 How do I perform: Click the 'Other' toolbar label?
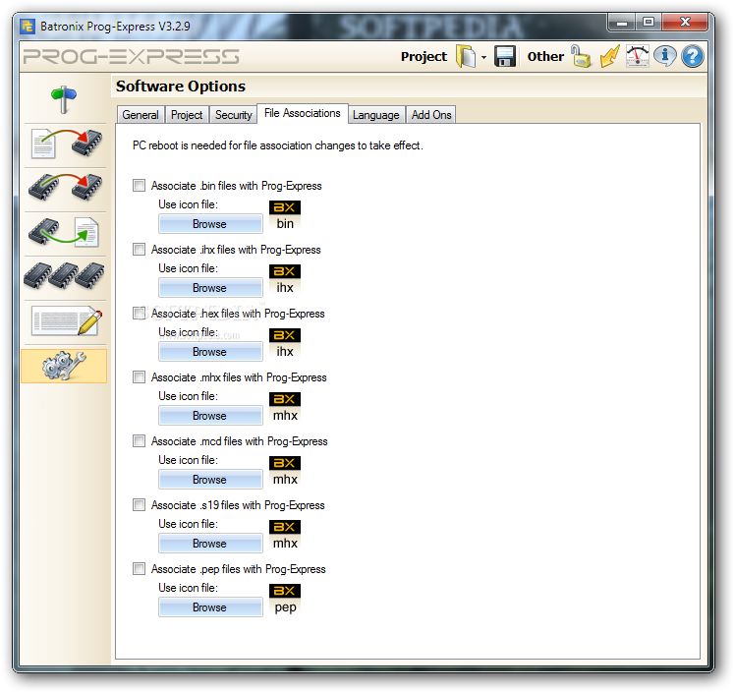pyautogui.click(x=545, y=56)
